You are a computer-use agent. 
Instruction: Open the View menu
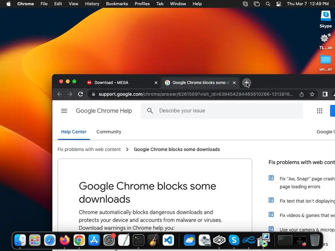click(73, 4)
